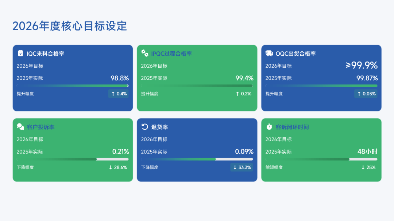Click the return arrow icon beside 退货率

coord(145,127)
